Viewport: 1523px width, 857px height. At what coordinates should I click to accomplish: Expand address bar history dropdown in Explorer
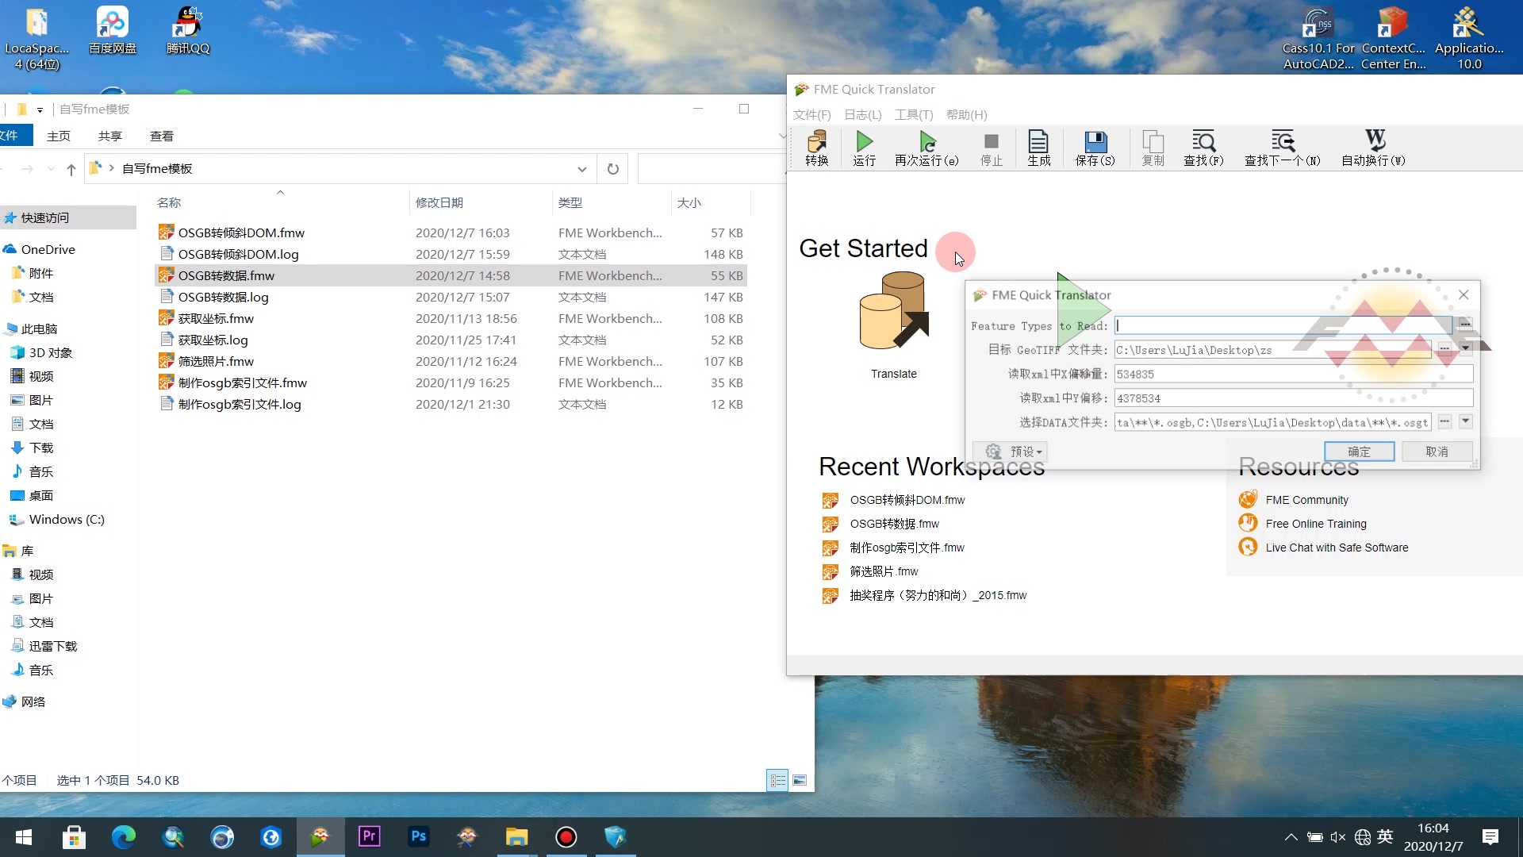582,169
